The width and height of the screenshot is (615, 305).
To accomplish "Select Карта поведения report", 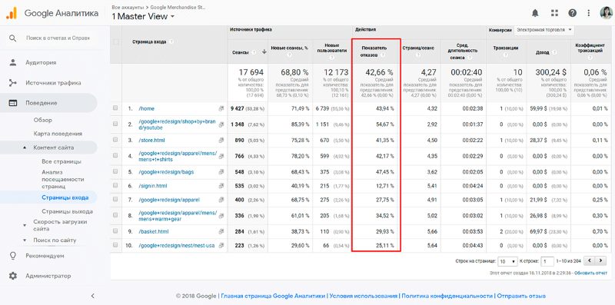I will (58, 134).
